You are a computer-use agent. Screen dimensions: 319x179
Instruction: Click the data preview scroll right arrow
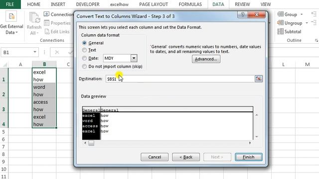click(x=250, y=143)
